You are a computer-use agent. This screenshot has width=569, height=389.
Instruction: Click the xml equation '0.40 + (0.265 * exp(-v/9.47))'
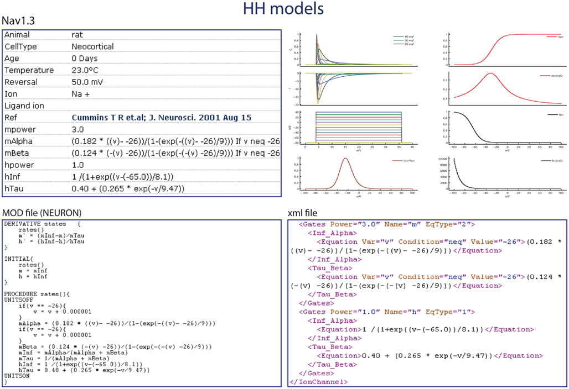[427, 356]
